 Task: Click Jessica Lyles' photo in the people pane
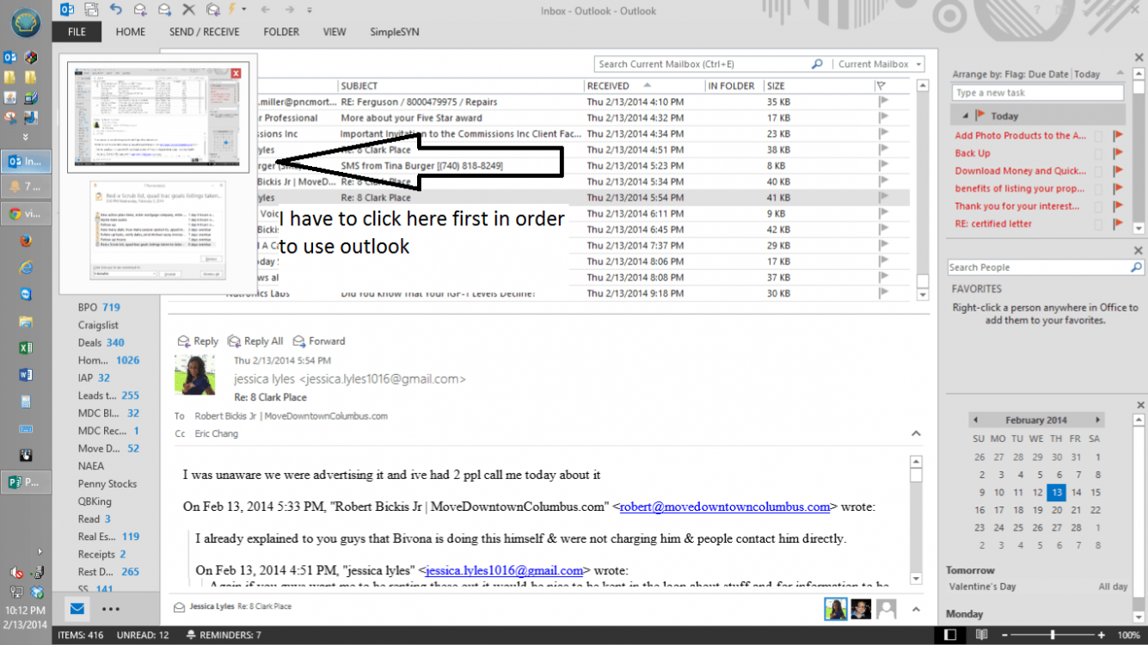835,608
